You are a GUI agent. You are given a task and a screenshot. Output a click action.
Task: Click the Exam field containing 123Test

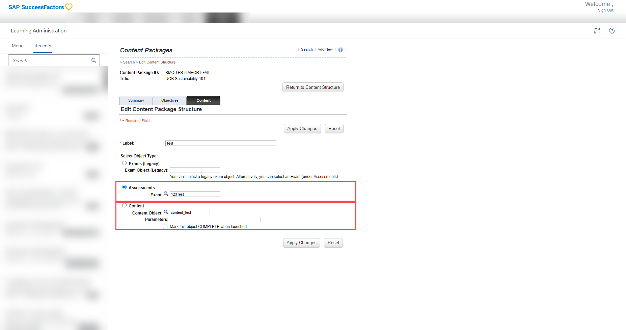pos(195,194)
